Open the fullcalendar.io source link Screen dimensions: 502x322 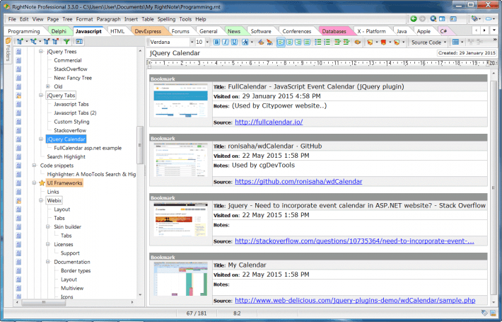pos(269,122)
